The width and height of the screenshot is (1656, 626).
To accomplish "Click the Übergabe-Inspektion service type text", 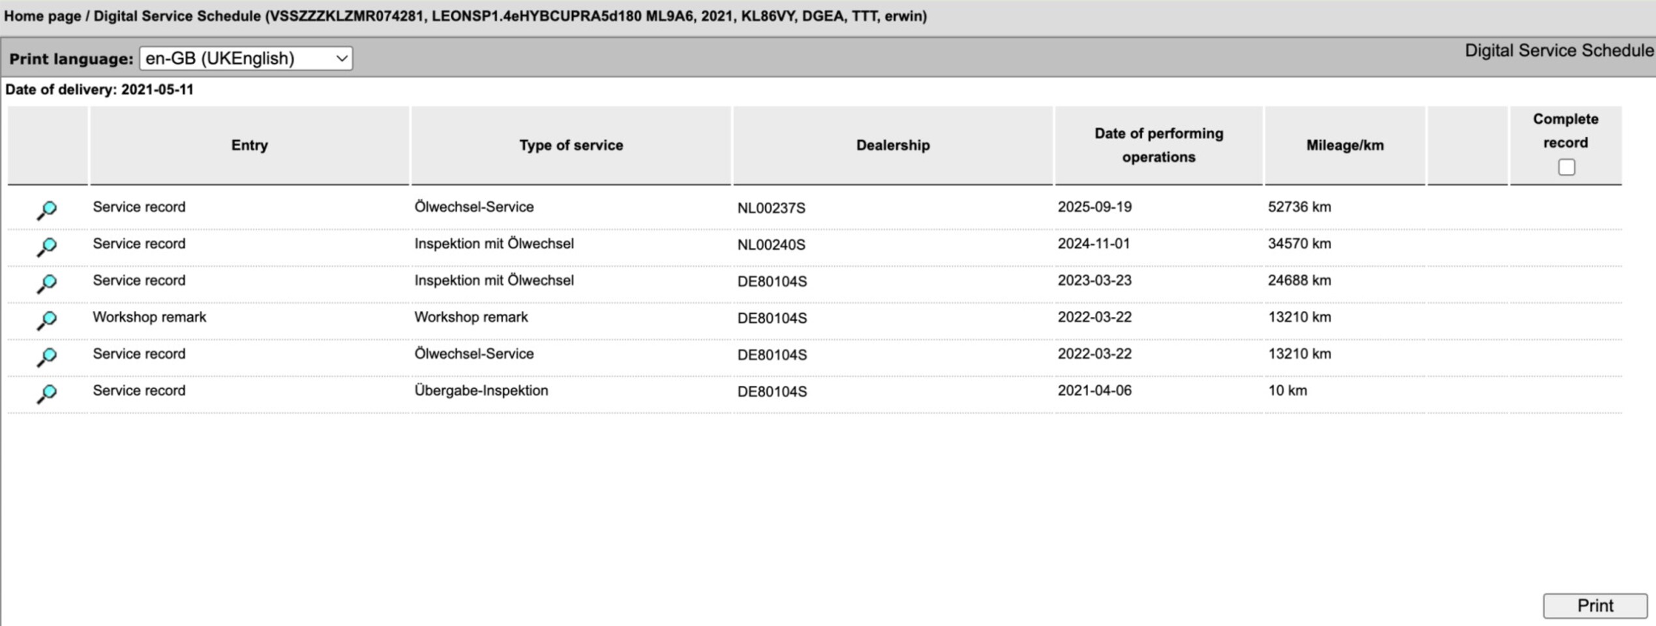I will tap(481, 391).
